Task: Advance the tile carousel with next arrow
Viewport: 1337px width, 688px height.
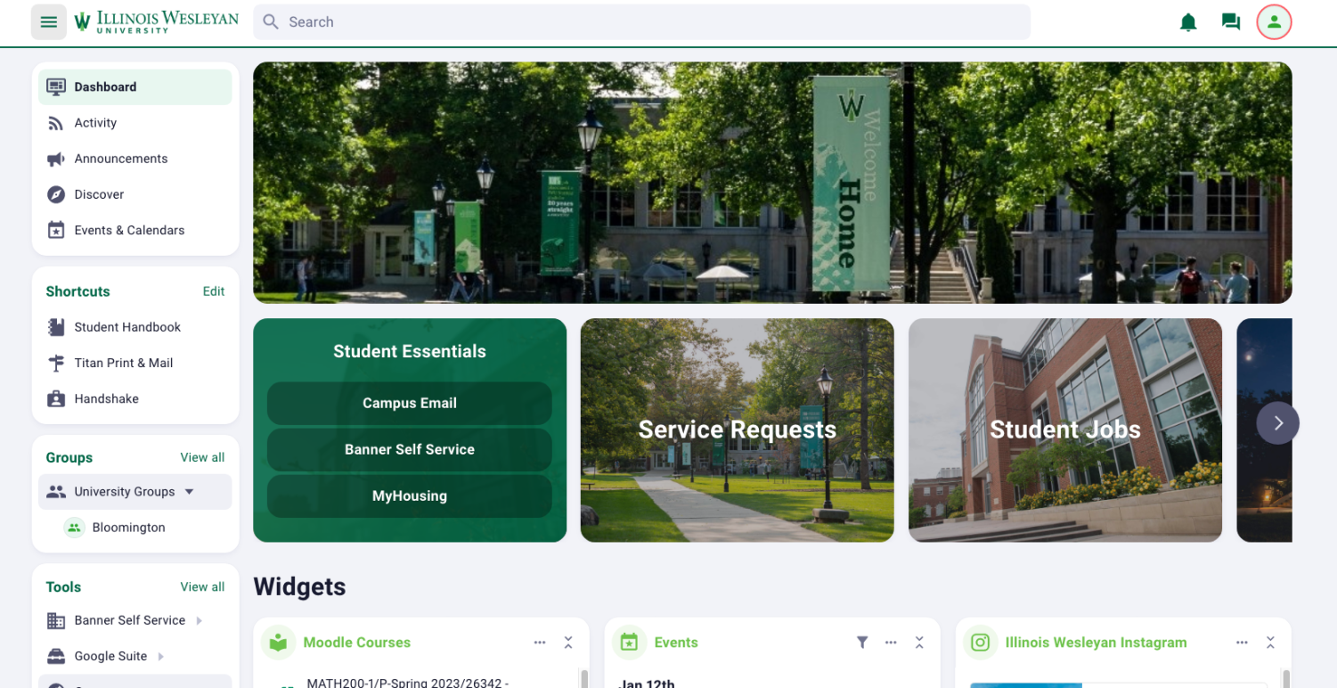Action: click(1277, 423)
